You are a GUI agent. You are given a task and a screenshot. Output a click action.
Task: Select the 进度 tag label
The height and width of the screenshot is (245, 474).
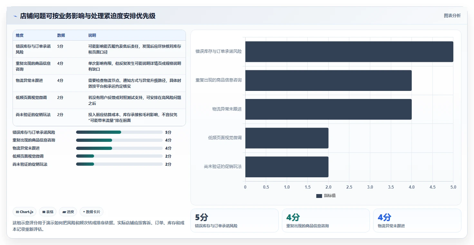[70, 212]
